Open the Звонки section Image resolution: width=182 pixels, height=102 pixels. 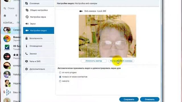[39, 54]
